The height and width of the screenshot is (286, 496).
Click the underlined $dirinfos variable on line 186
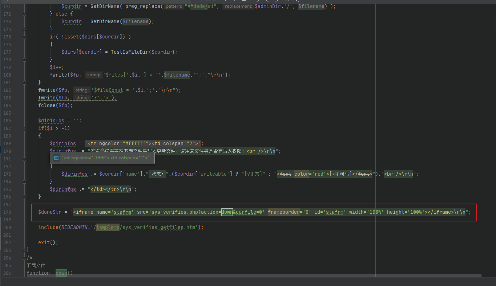(x=51, y=120)
